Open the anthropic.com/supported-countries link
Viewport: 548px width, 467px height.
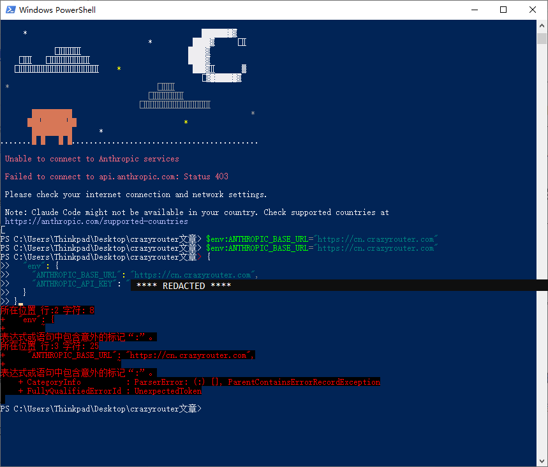(96, 221)
